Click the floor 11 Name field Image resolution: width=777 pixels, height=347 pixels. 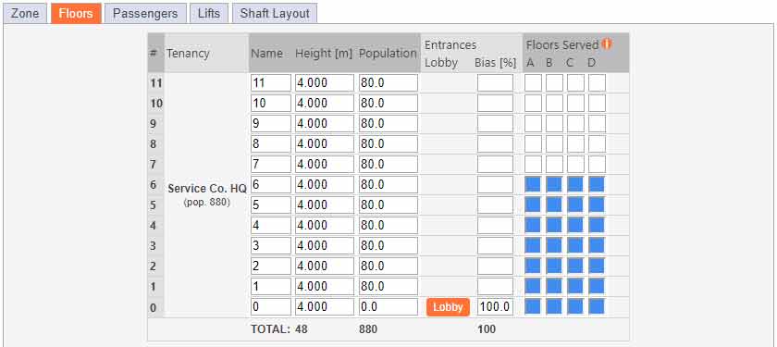(271, 82)
